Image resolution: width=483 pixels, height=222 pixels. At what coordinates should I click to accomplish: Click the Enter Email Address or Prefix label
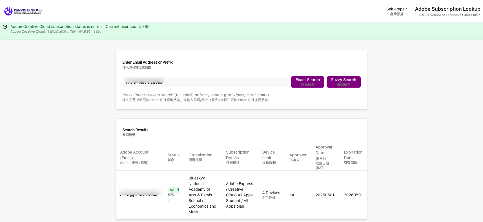click(147, 62)
